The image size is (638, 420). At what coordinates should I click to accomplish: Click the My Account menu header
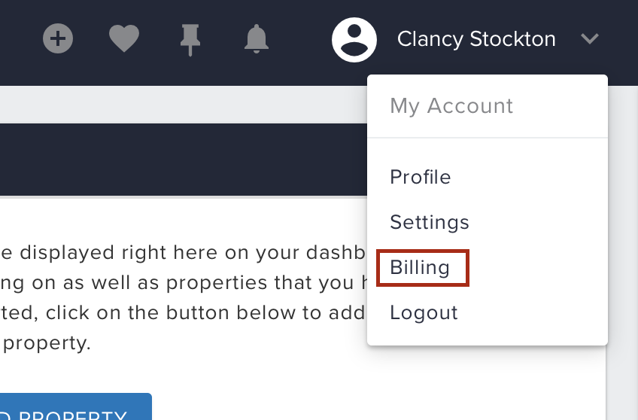pos(451,106)
